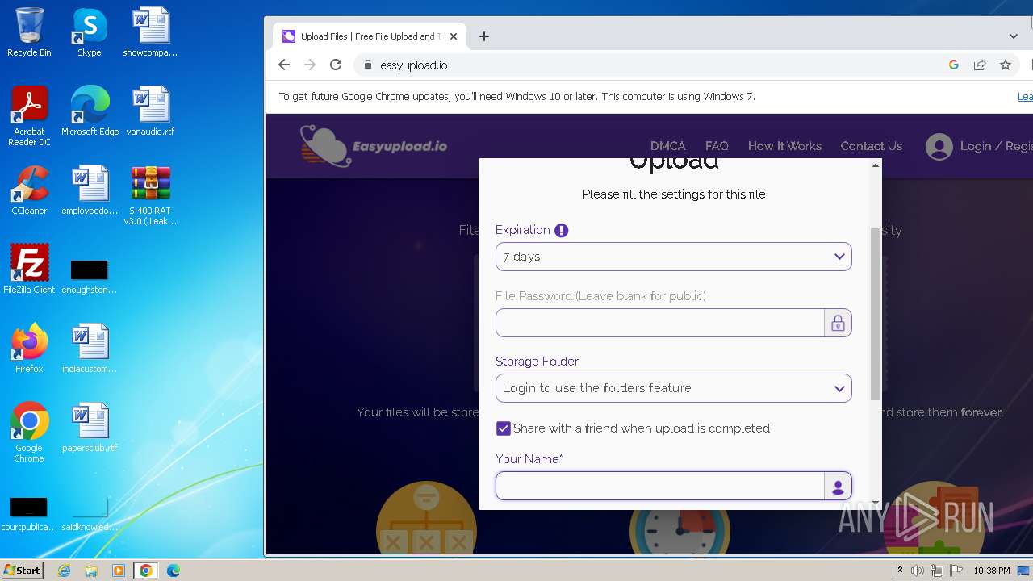Open the How It Works page
Screen dimensions: 1033x581
click(x=784, y=146)
